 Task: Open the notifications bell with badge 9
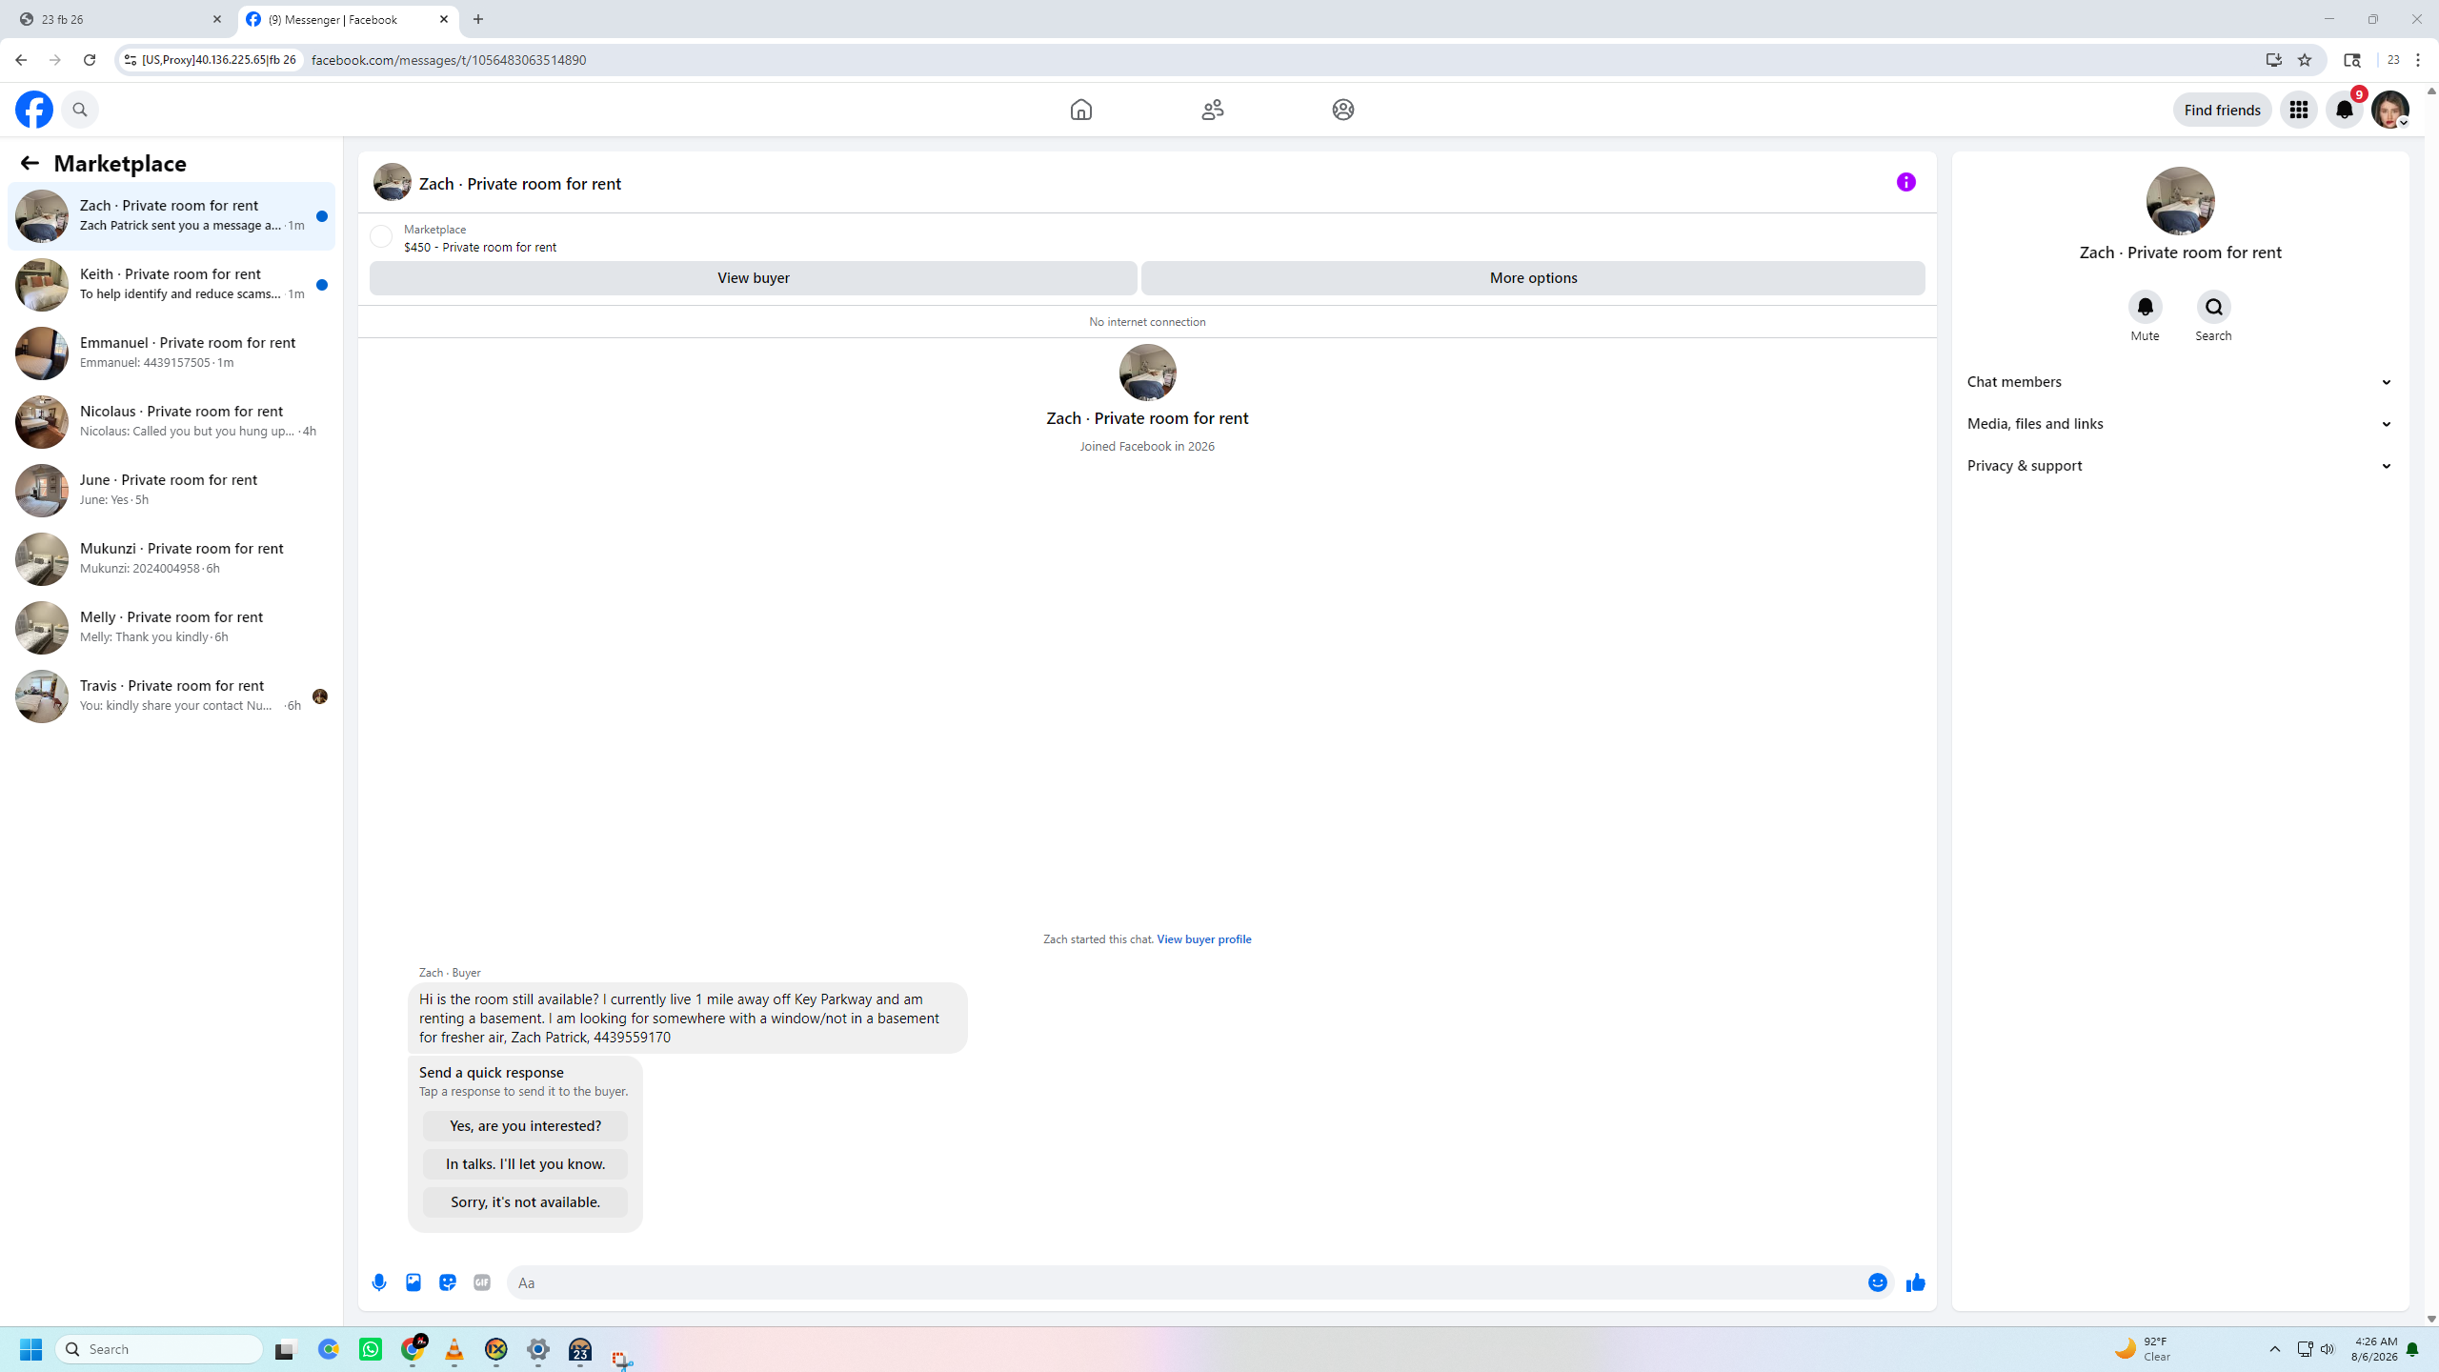(x=2344, y=110)
